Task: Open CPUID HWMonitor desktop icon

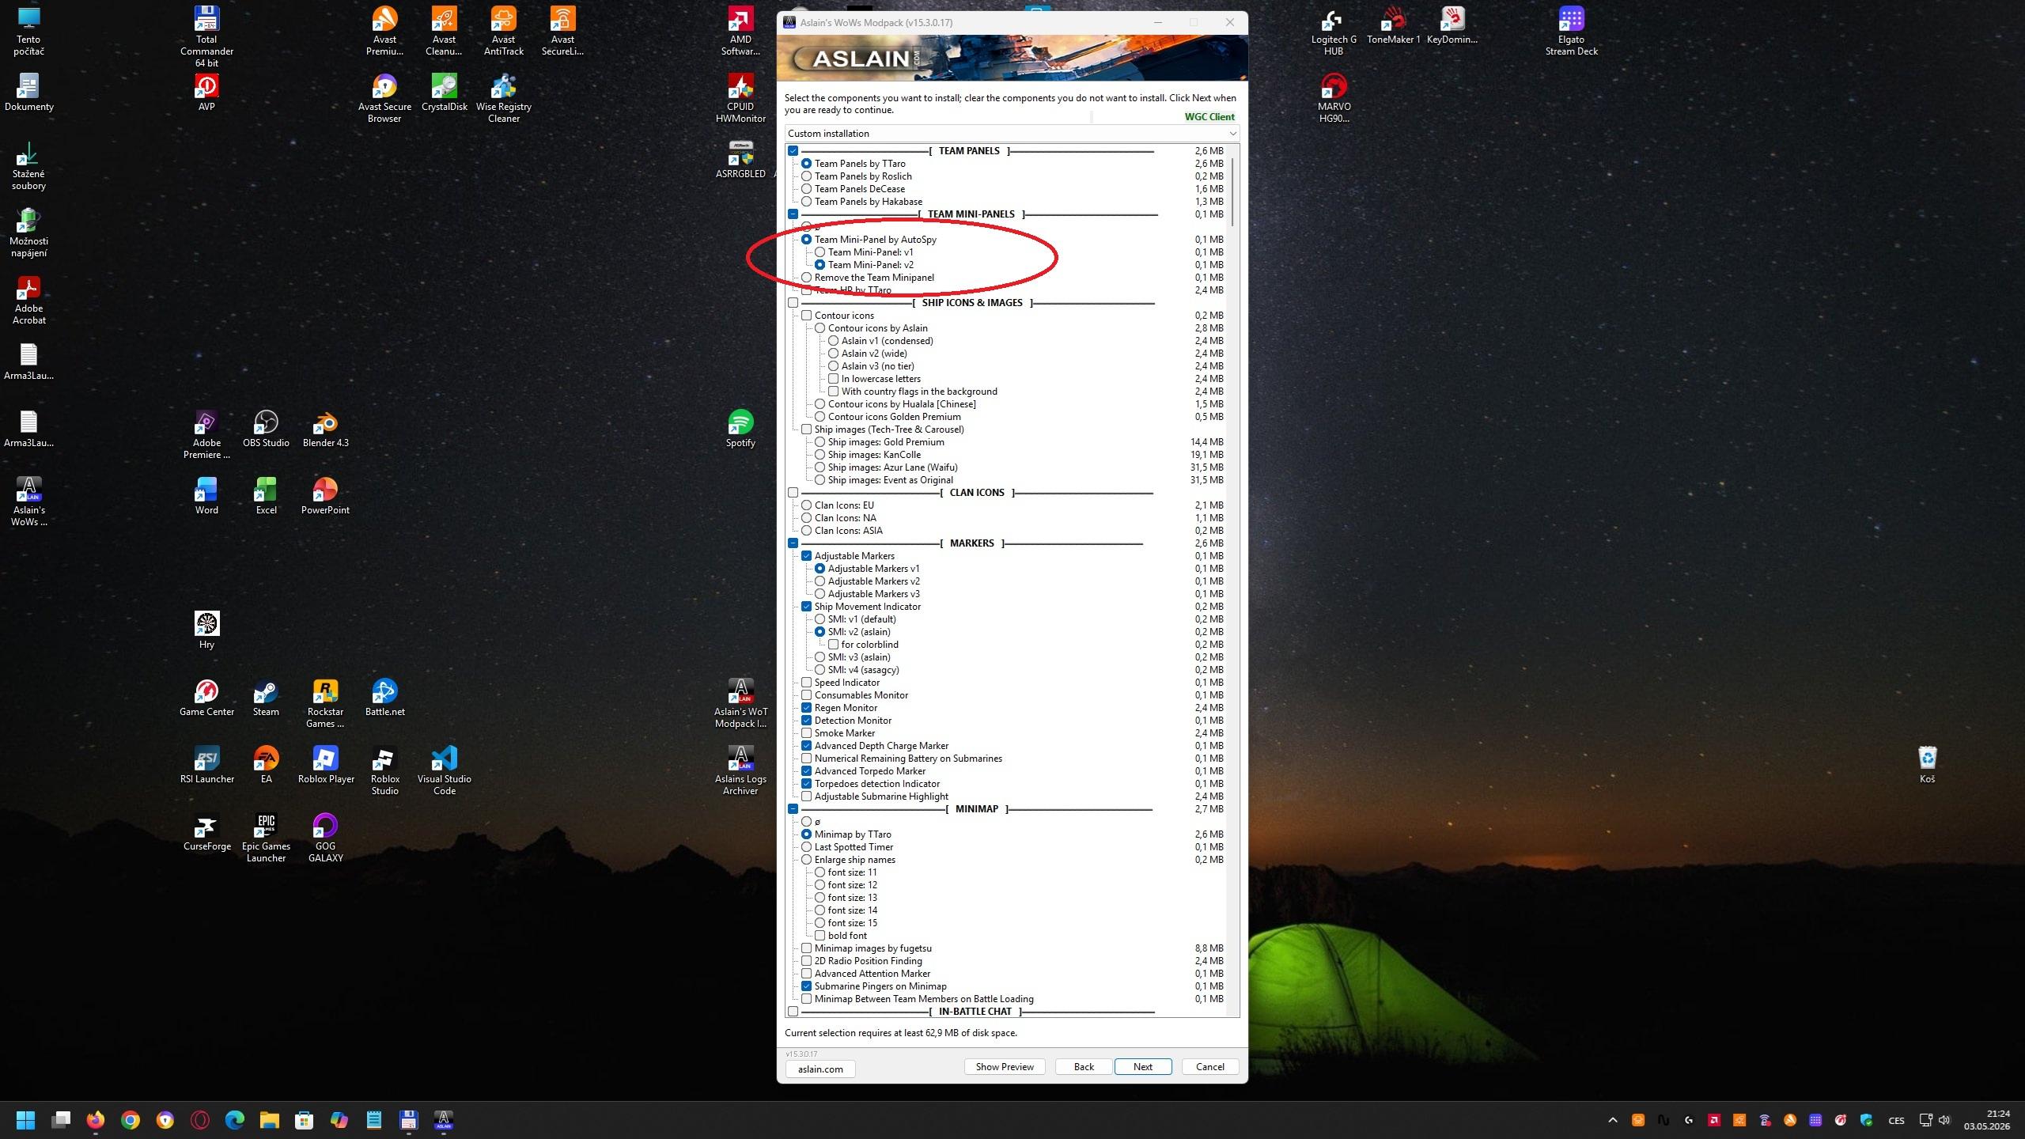Action: pyautogui.click(x=740, y=98)
